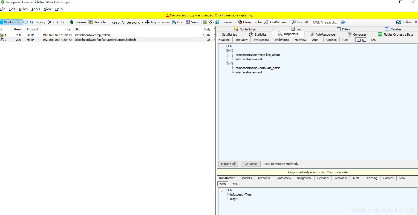Open the Composer tab
The width and height of the screenshot is (418, 215).
357,35
